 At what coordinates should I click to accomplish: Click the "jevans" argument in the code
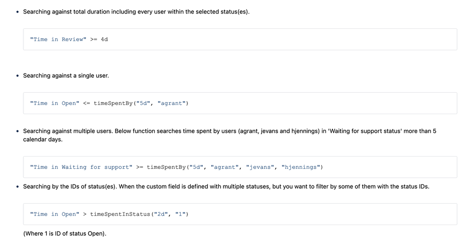click(260, 167)
